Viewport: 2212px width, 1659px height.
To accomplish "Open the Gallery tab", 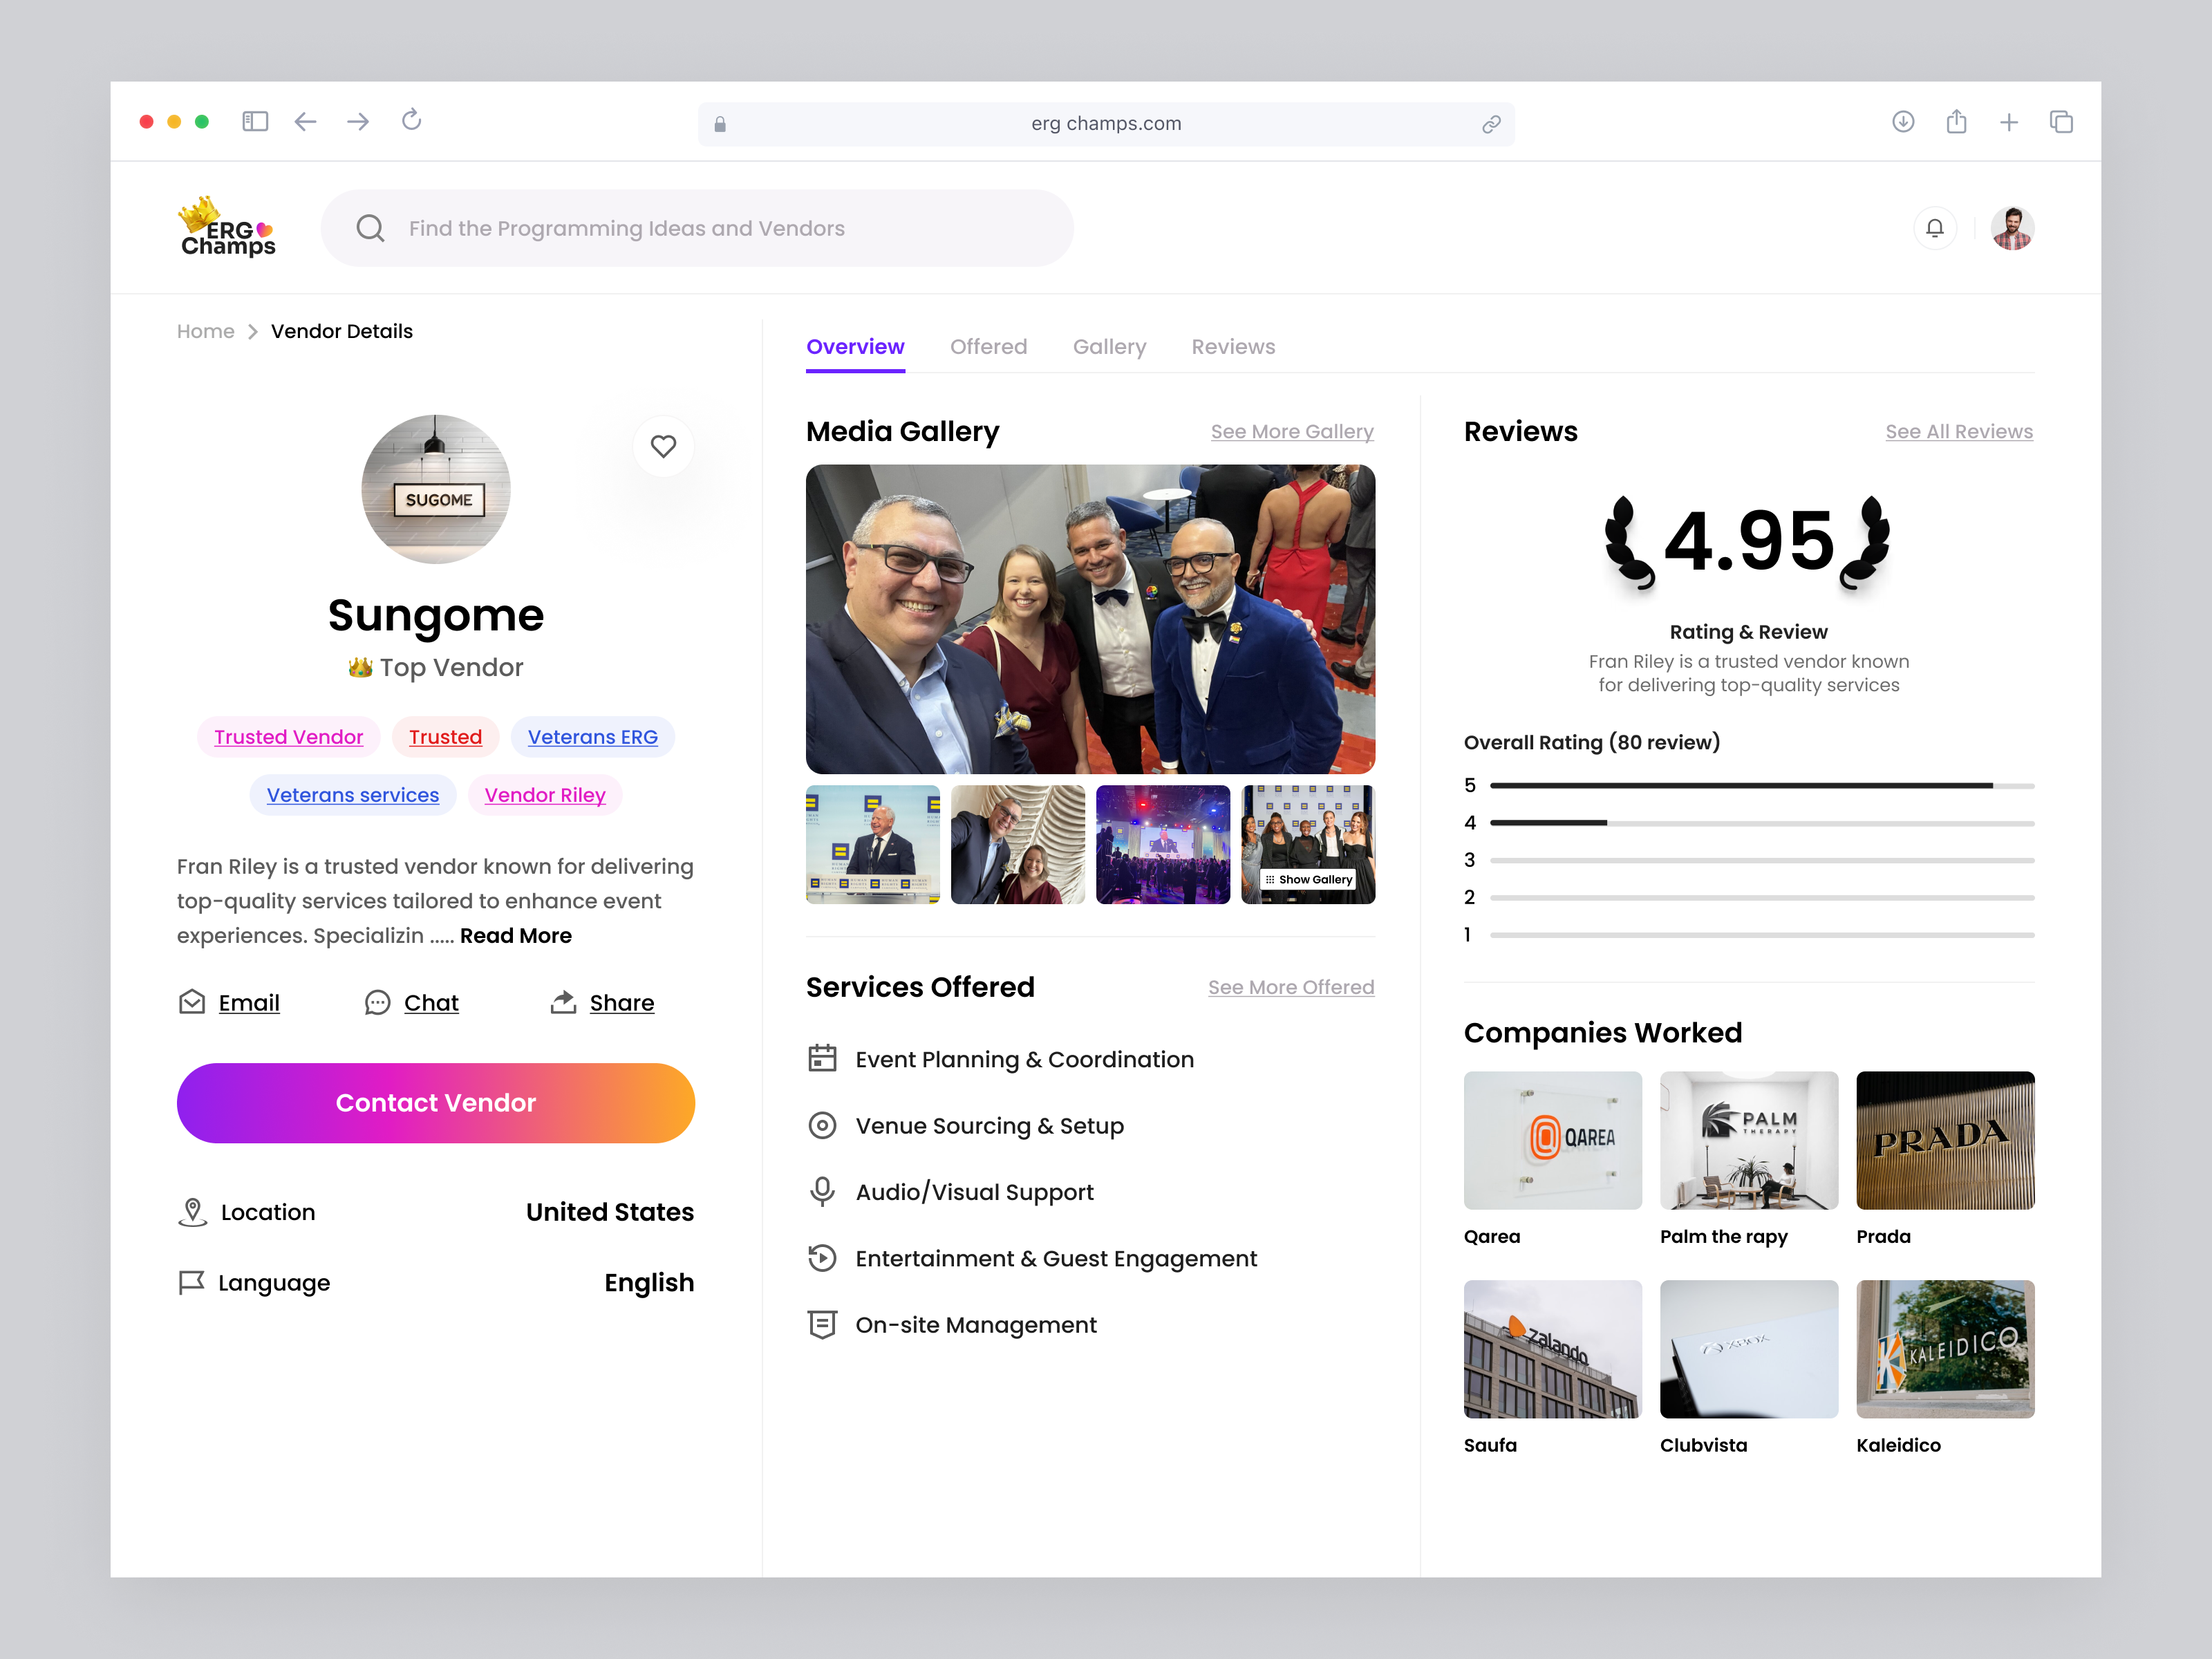I will click(1109, 346).
